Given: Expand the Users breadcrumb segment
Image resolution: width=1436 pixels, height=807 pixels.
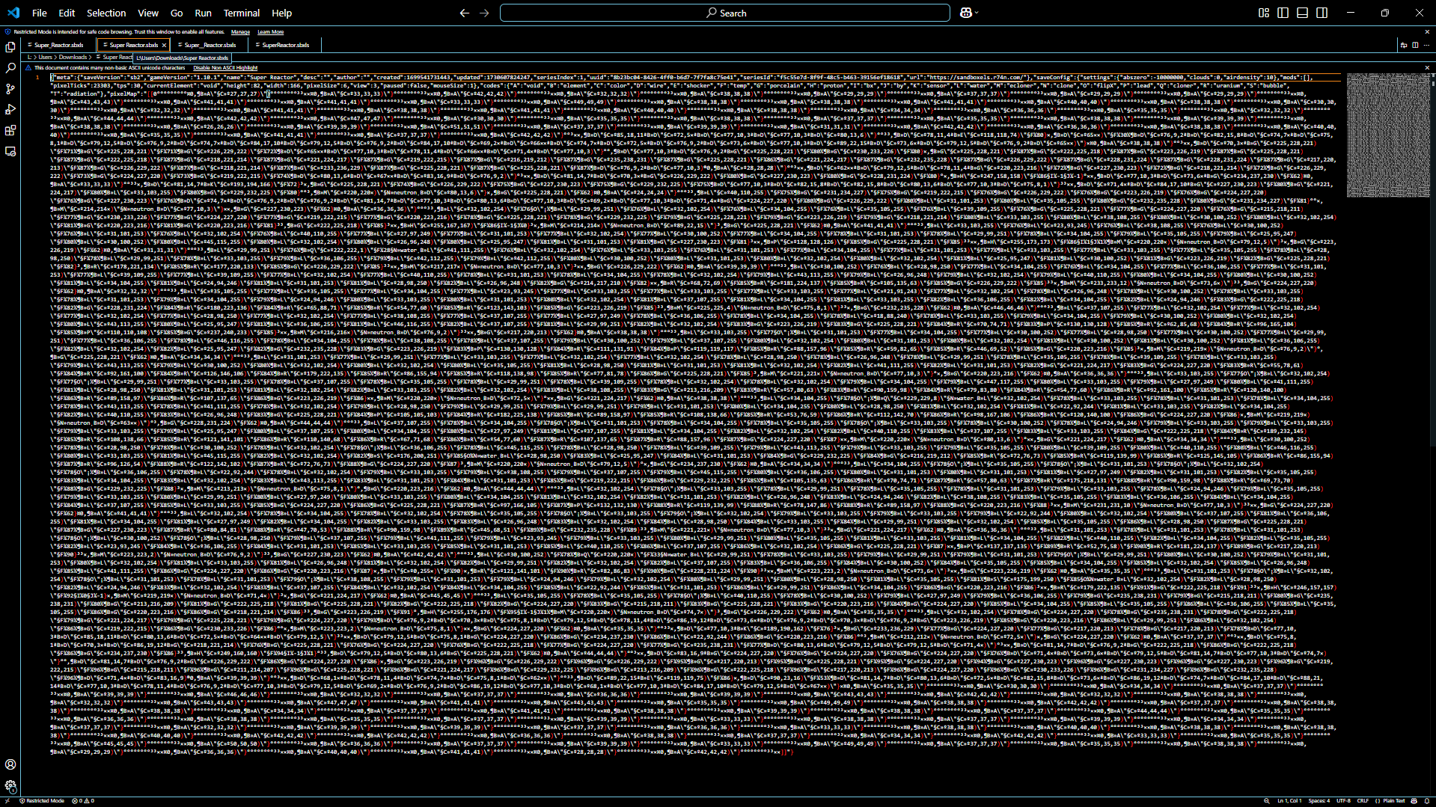Looking at the screenshot, I should tap(46, 58).
